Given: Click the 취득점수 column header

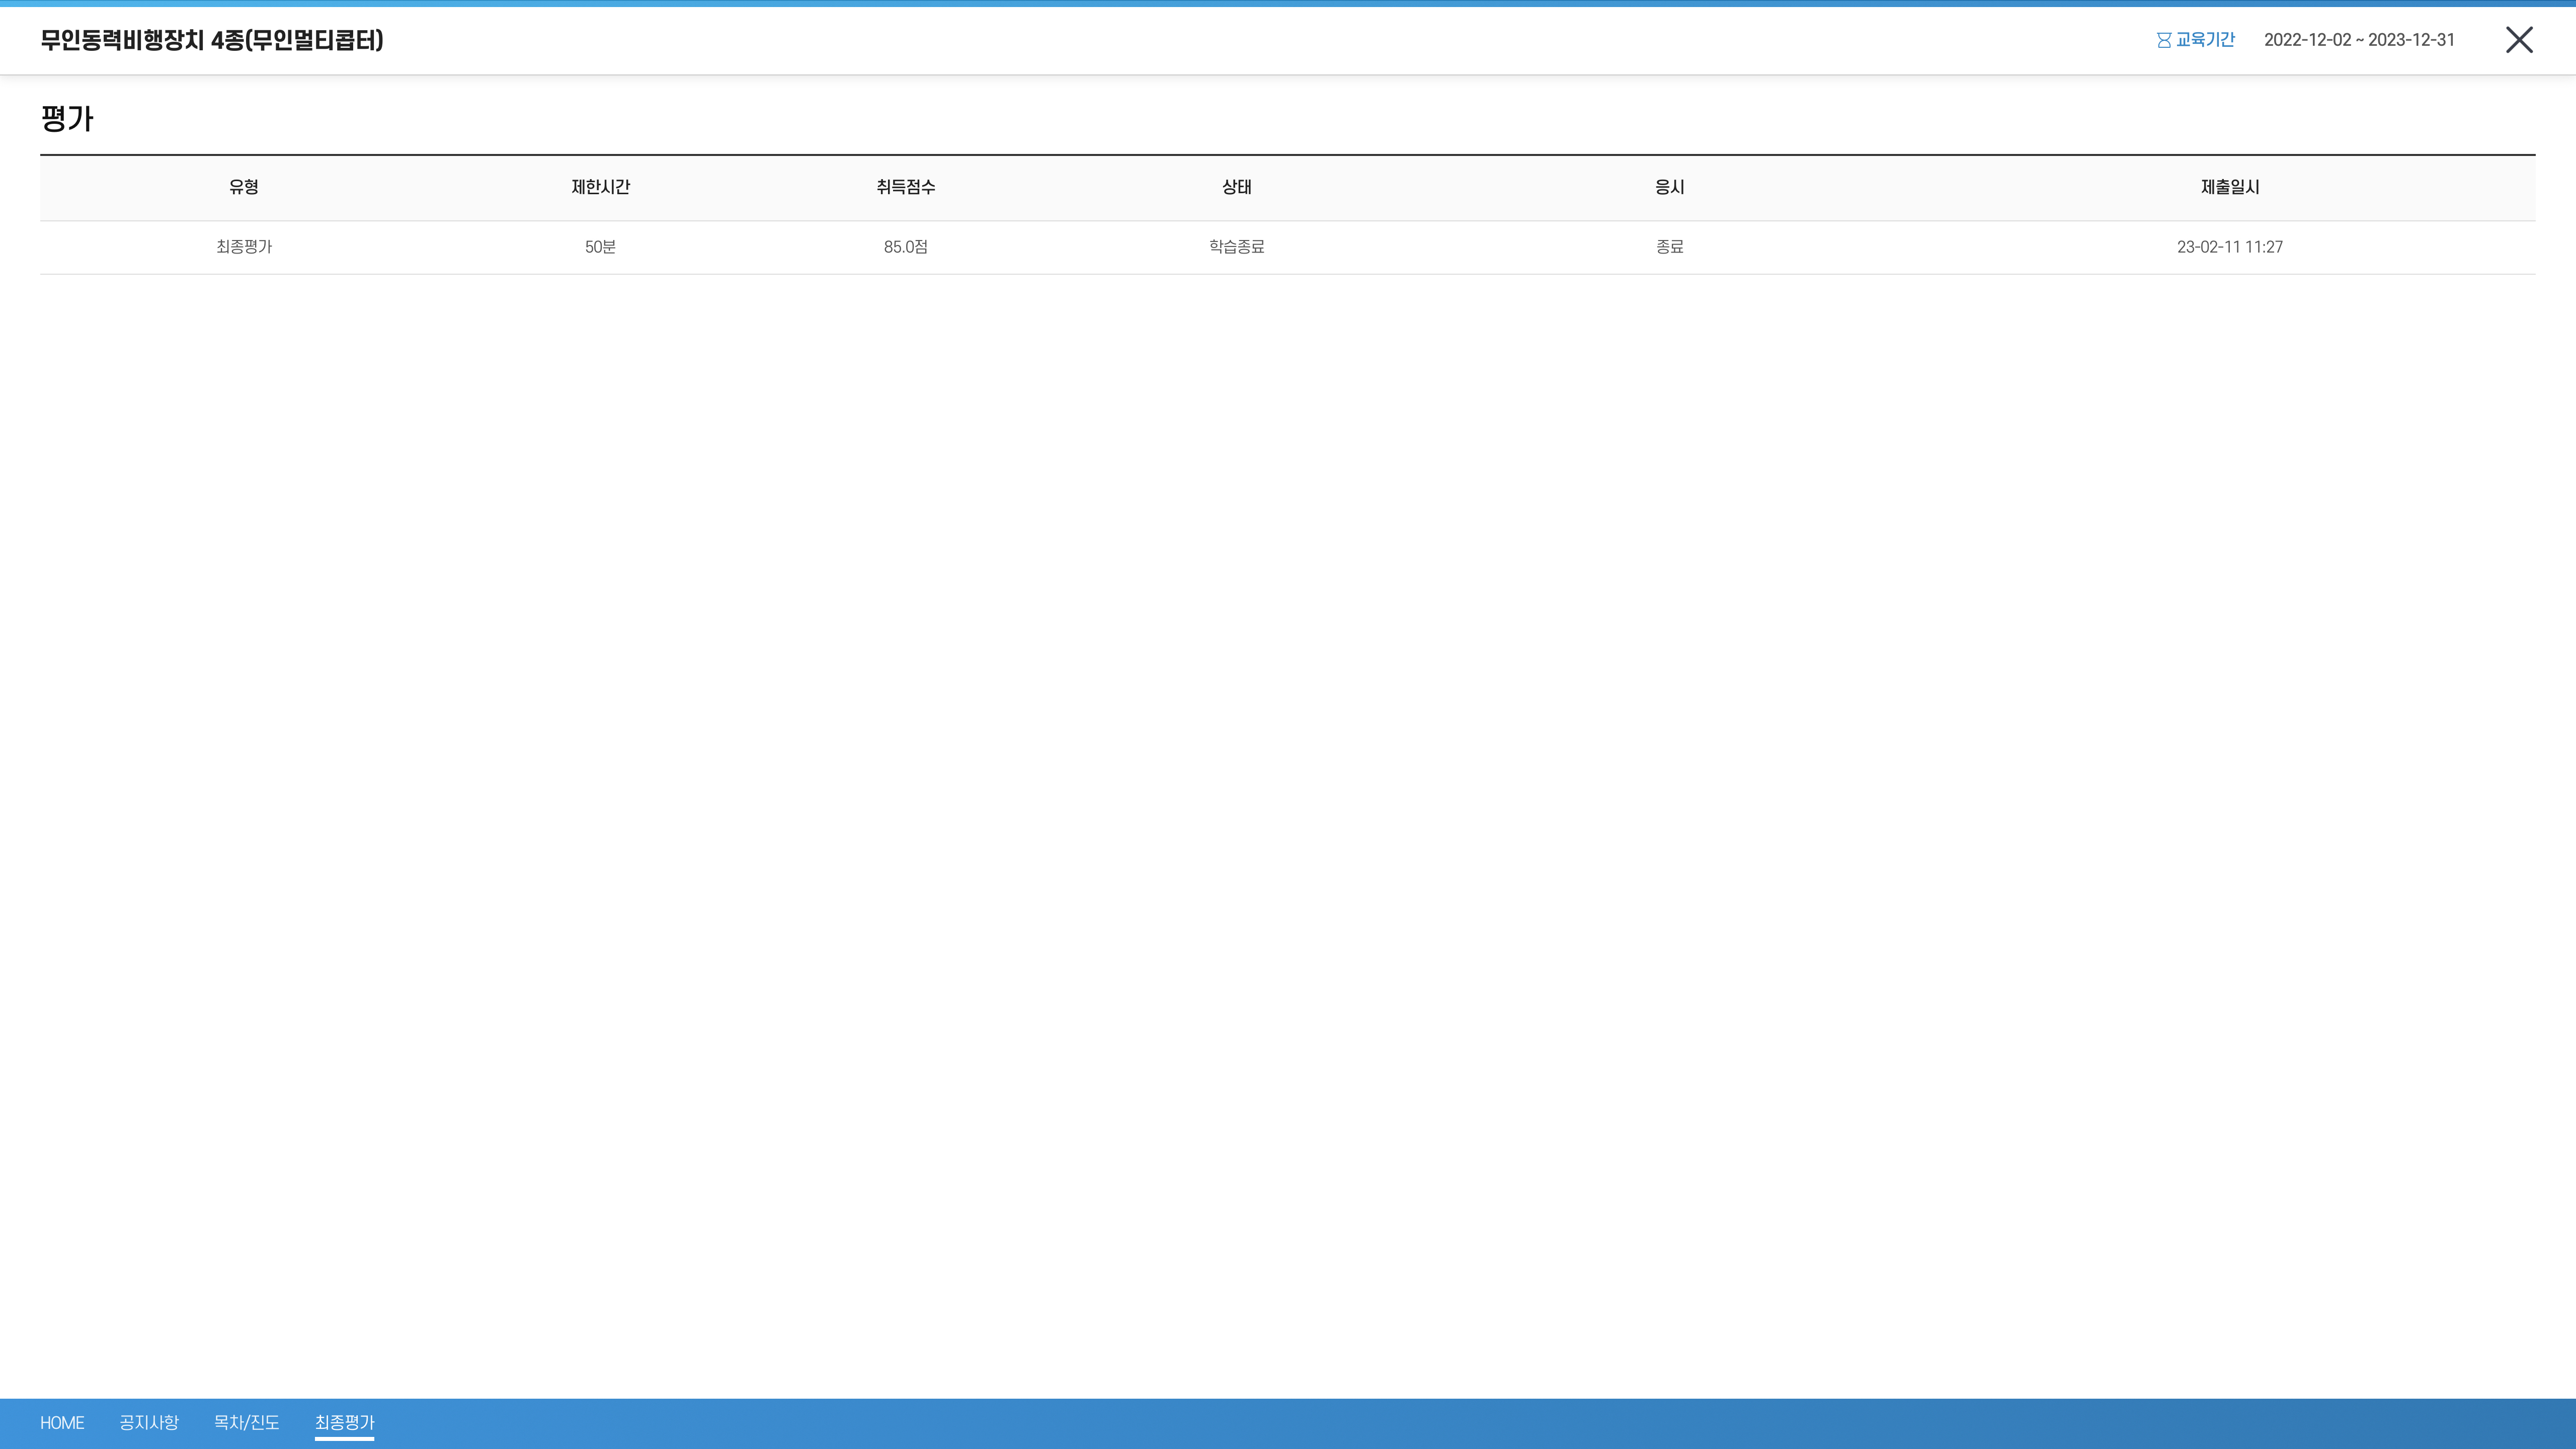Looking at the screenshot, I should coord(905,187).
